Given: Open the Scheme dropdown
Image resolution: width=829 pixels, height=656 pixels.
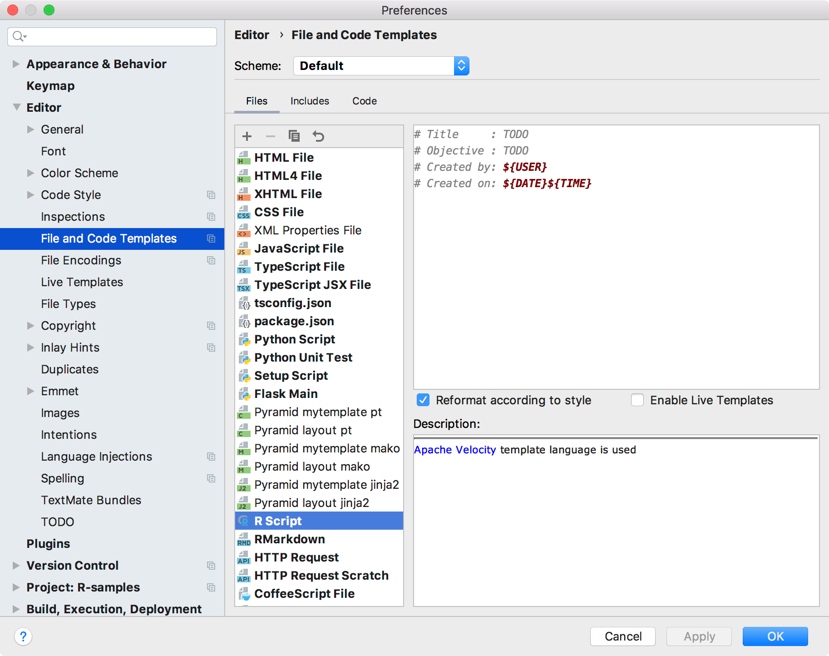Looking at the screenshot, I should click(x=461, y=65).
